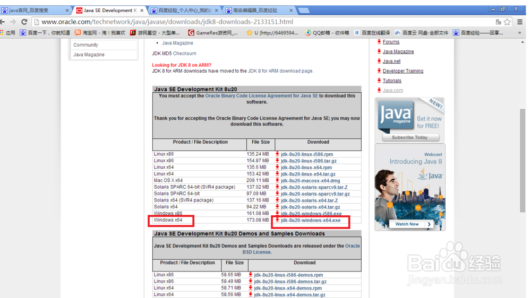
Task: Click download icon beside jdk-8u20-windows-x64.exe
Action: (277, 220)
